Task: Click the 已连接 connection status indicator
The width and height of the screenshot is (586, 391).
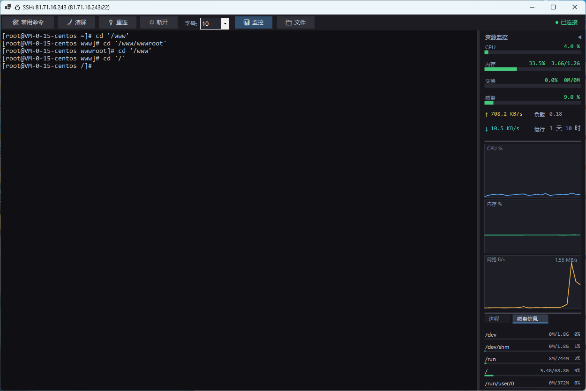Action: pos(566,22)
